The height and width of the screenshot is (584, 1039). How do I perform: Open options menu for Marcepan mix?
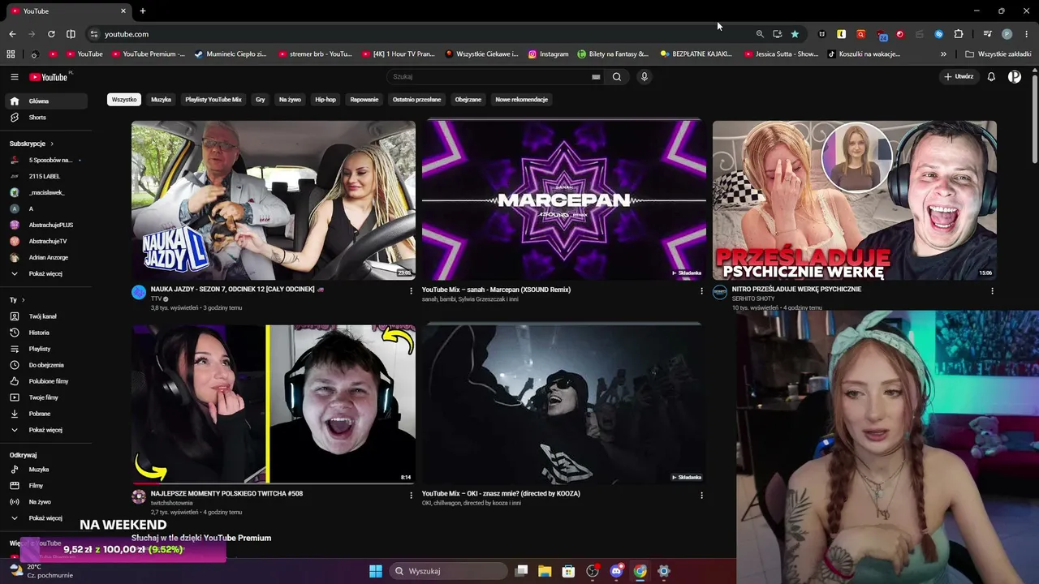(701, 290)
